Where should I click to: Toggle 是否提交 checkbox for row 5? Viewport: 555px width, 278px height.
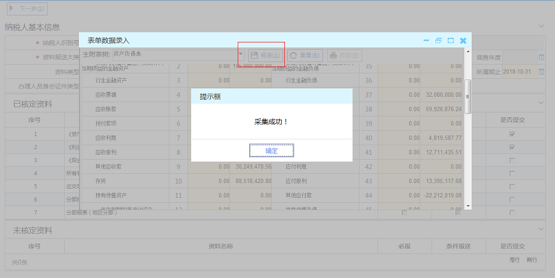[512, 186]
